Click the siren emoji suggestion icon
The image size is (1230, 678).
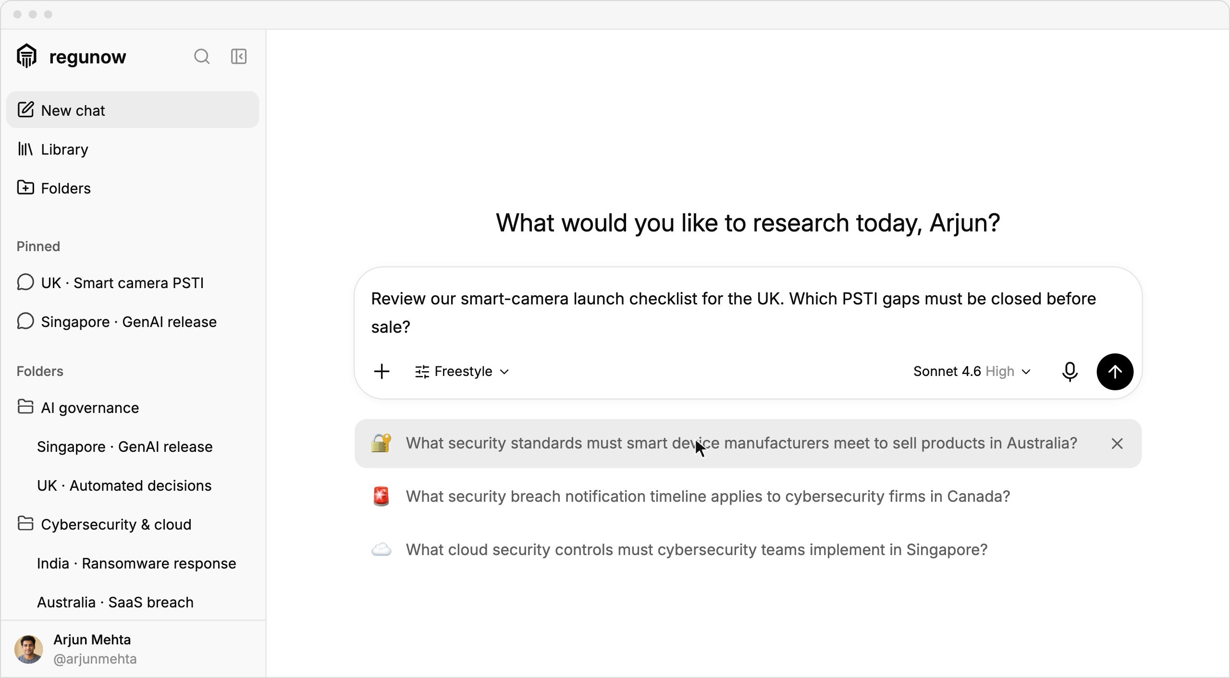[x=381, y=496]
